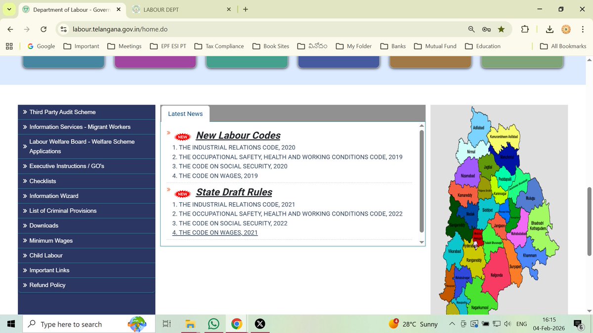Open the Checklists menu item
The width and height of the screenshot is (593, 333).
[86, 181]
